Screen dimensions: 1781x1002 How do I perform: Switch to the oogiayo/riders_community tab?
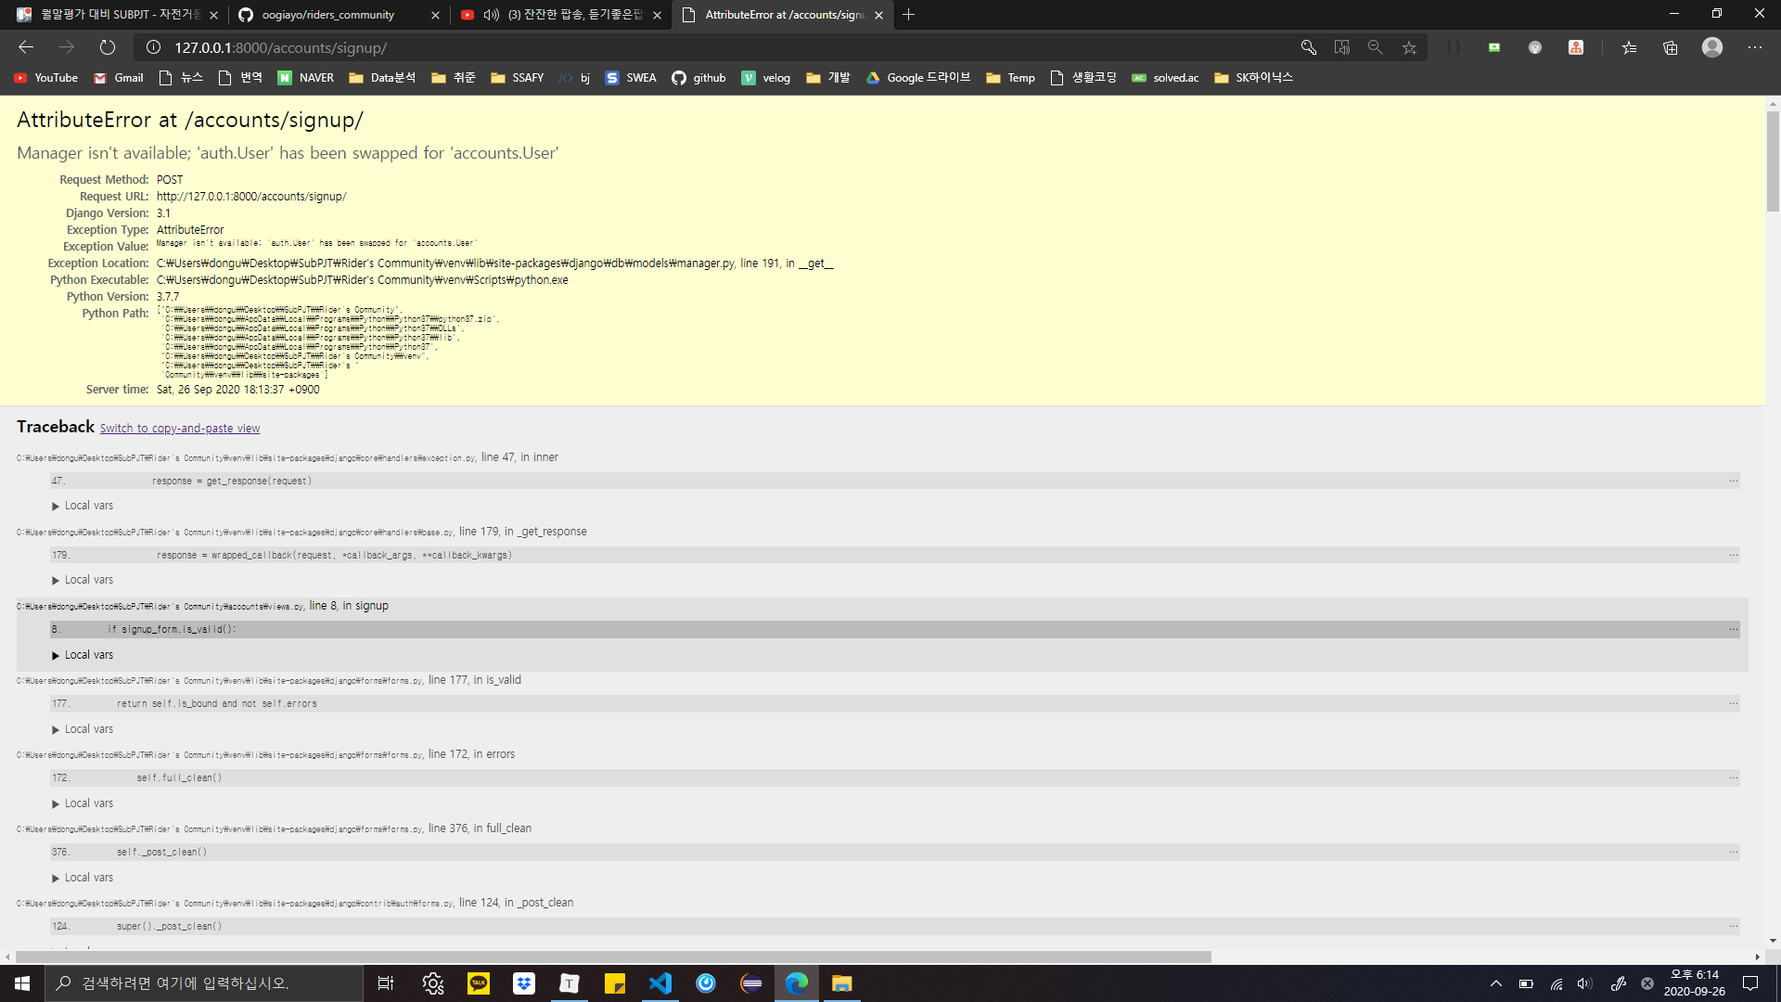click(x=327, y=15)
